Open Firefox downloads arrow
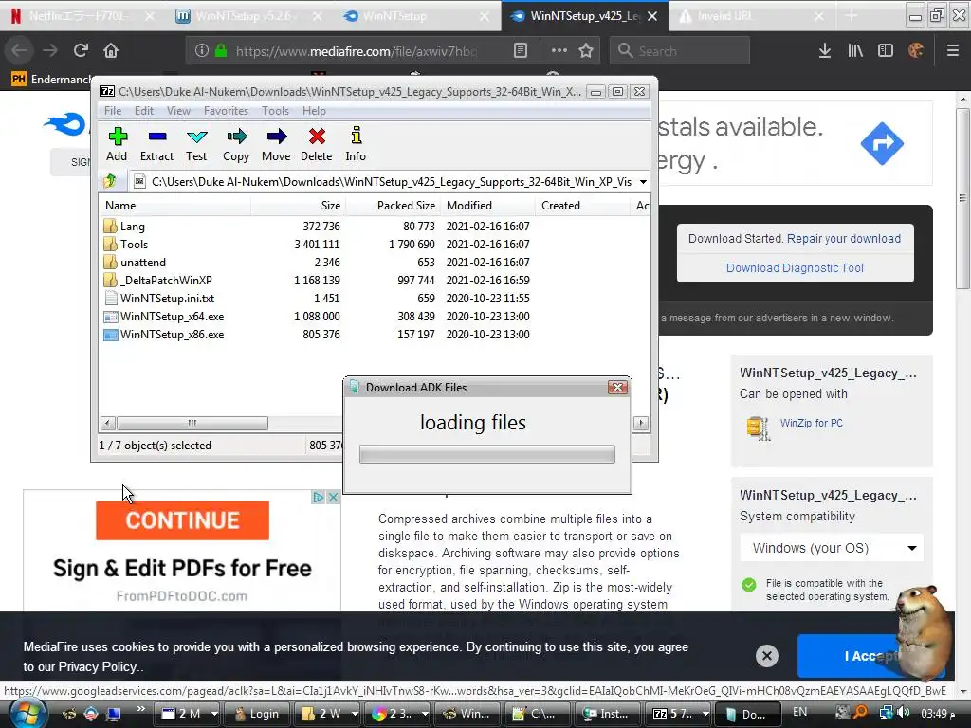This screenshot has height=728, width=971. (x=825, y=51)
